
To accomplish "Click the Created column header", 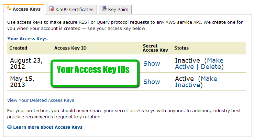I will [x=18, y=48].
